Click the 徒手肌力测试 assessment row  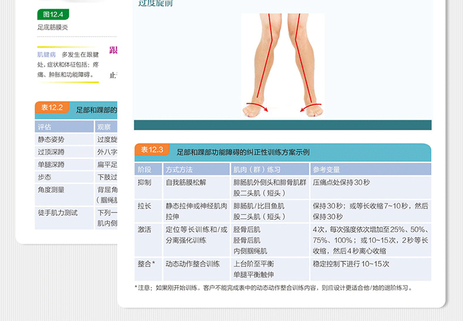[57, 213]
